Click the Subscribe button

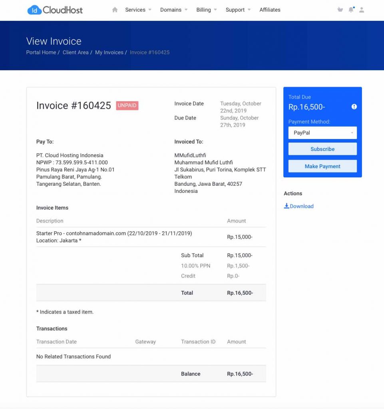(322, 149)
